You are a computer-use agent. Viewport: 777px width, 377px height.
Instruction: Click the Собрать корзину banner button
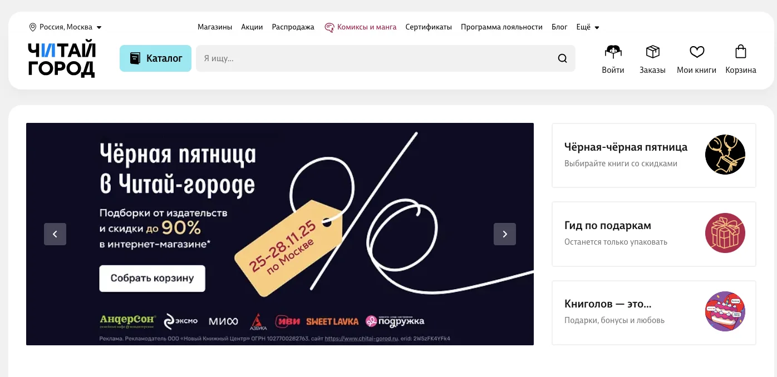[152, 279]
